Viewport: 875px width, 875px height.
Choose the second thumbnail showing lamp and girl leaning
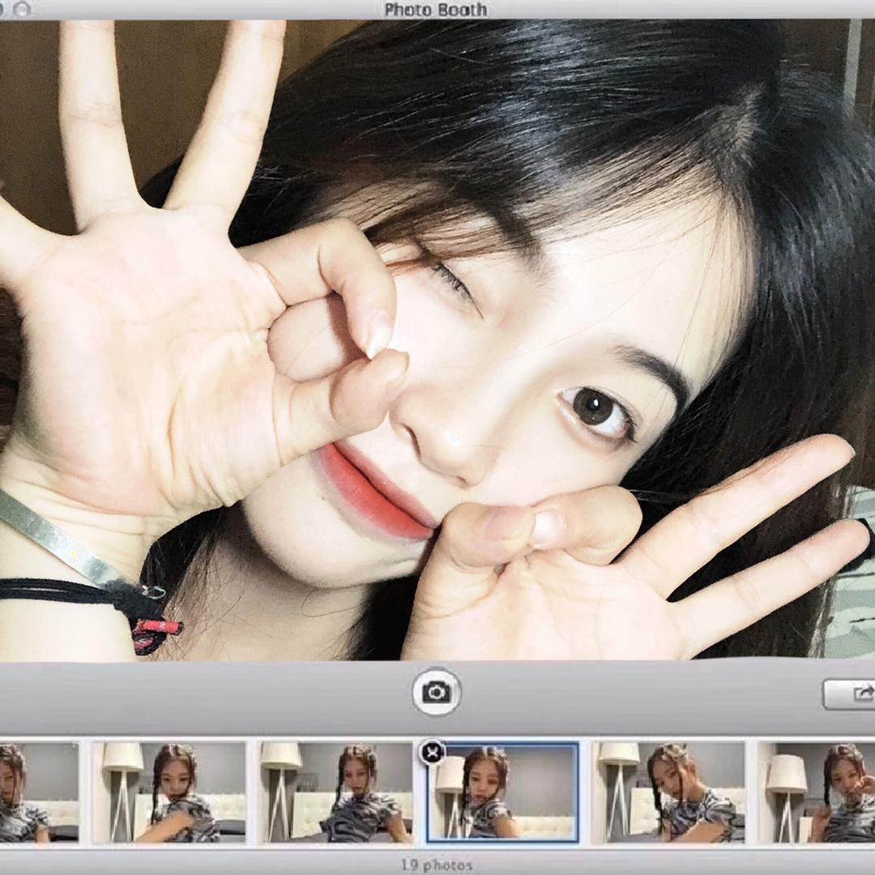[170, 792]
